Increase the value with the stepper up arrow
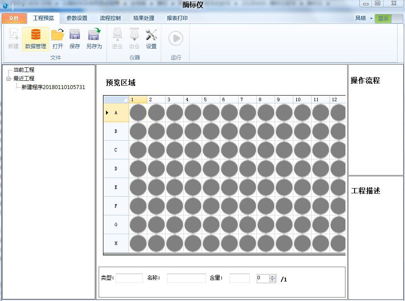The width and height of the screenshot is (405, 301). point(272,277)
